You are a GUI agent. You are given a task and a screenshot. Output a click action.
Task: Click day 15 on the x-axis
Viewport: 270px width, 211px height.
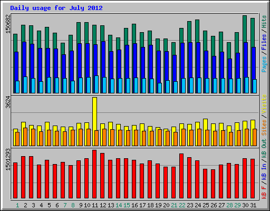click(x=127, y=205)
